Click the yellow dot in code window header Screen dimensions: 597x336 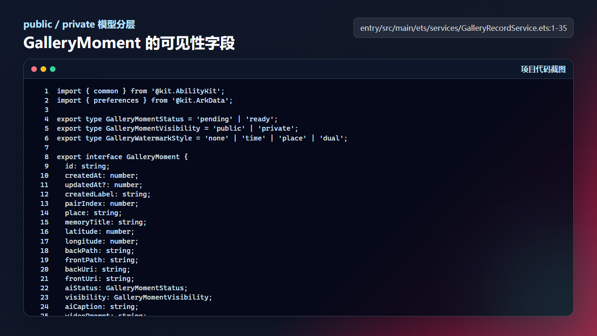tap(43, 69)
